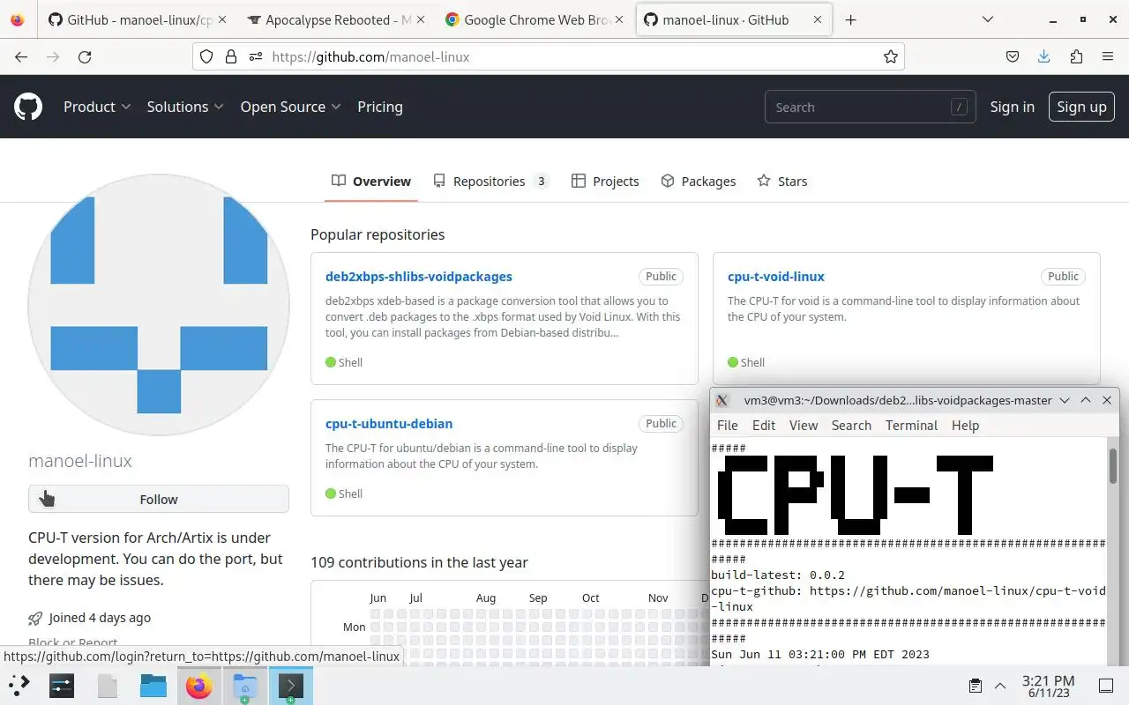Viewport: 1129px width, 705px height.
Task: Switch to the terminal taskbar entry
Action: (x=291, y=685)
